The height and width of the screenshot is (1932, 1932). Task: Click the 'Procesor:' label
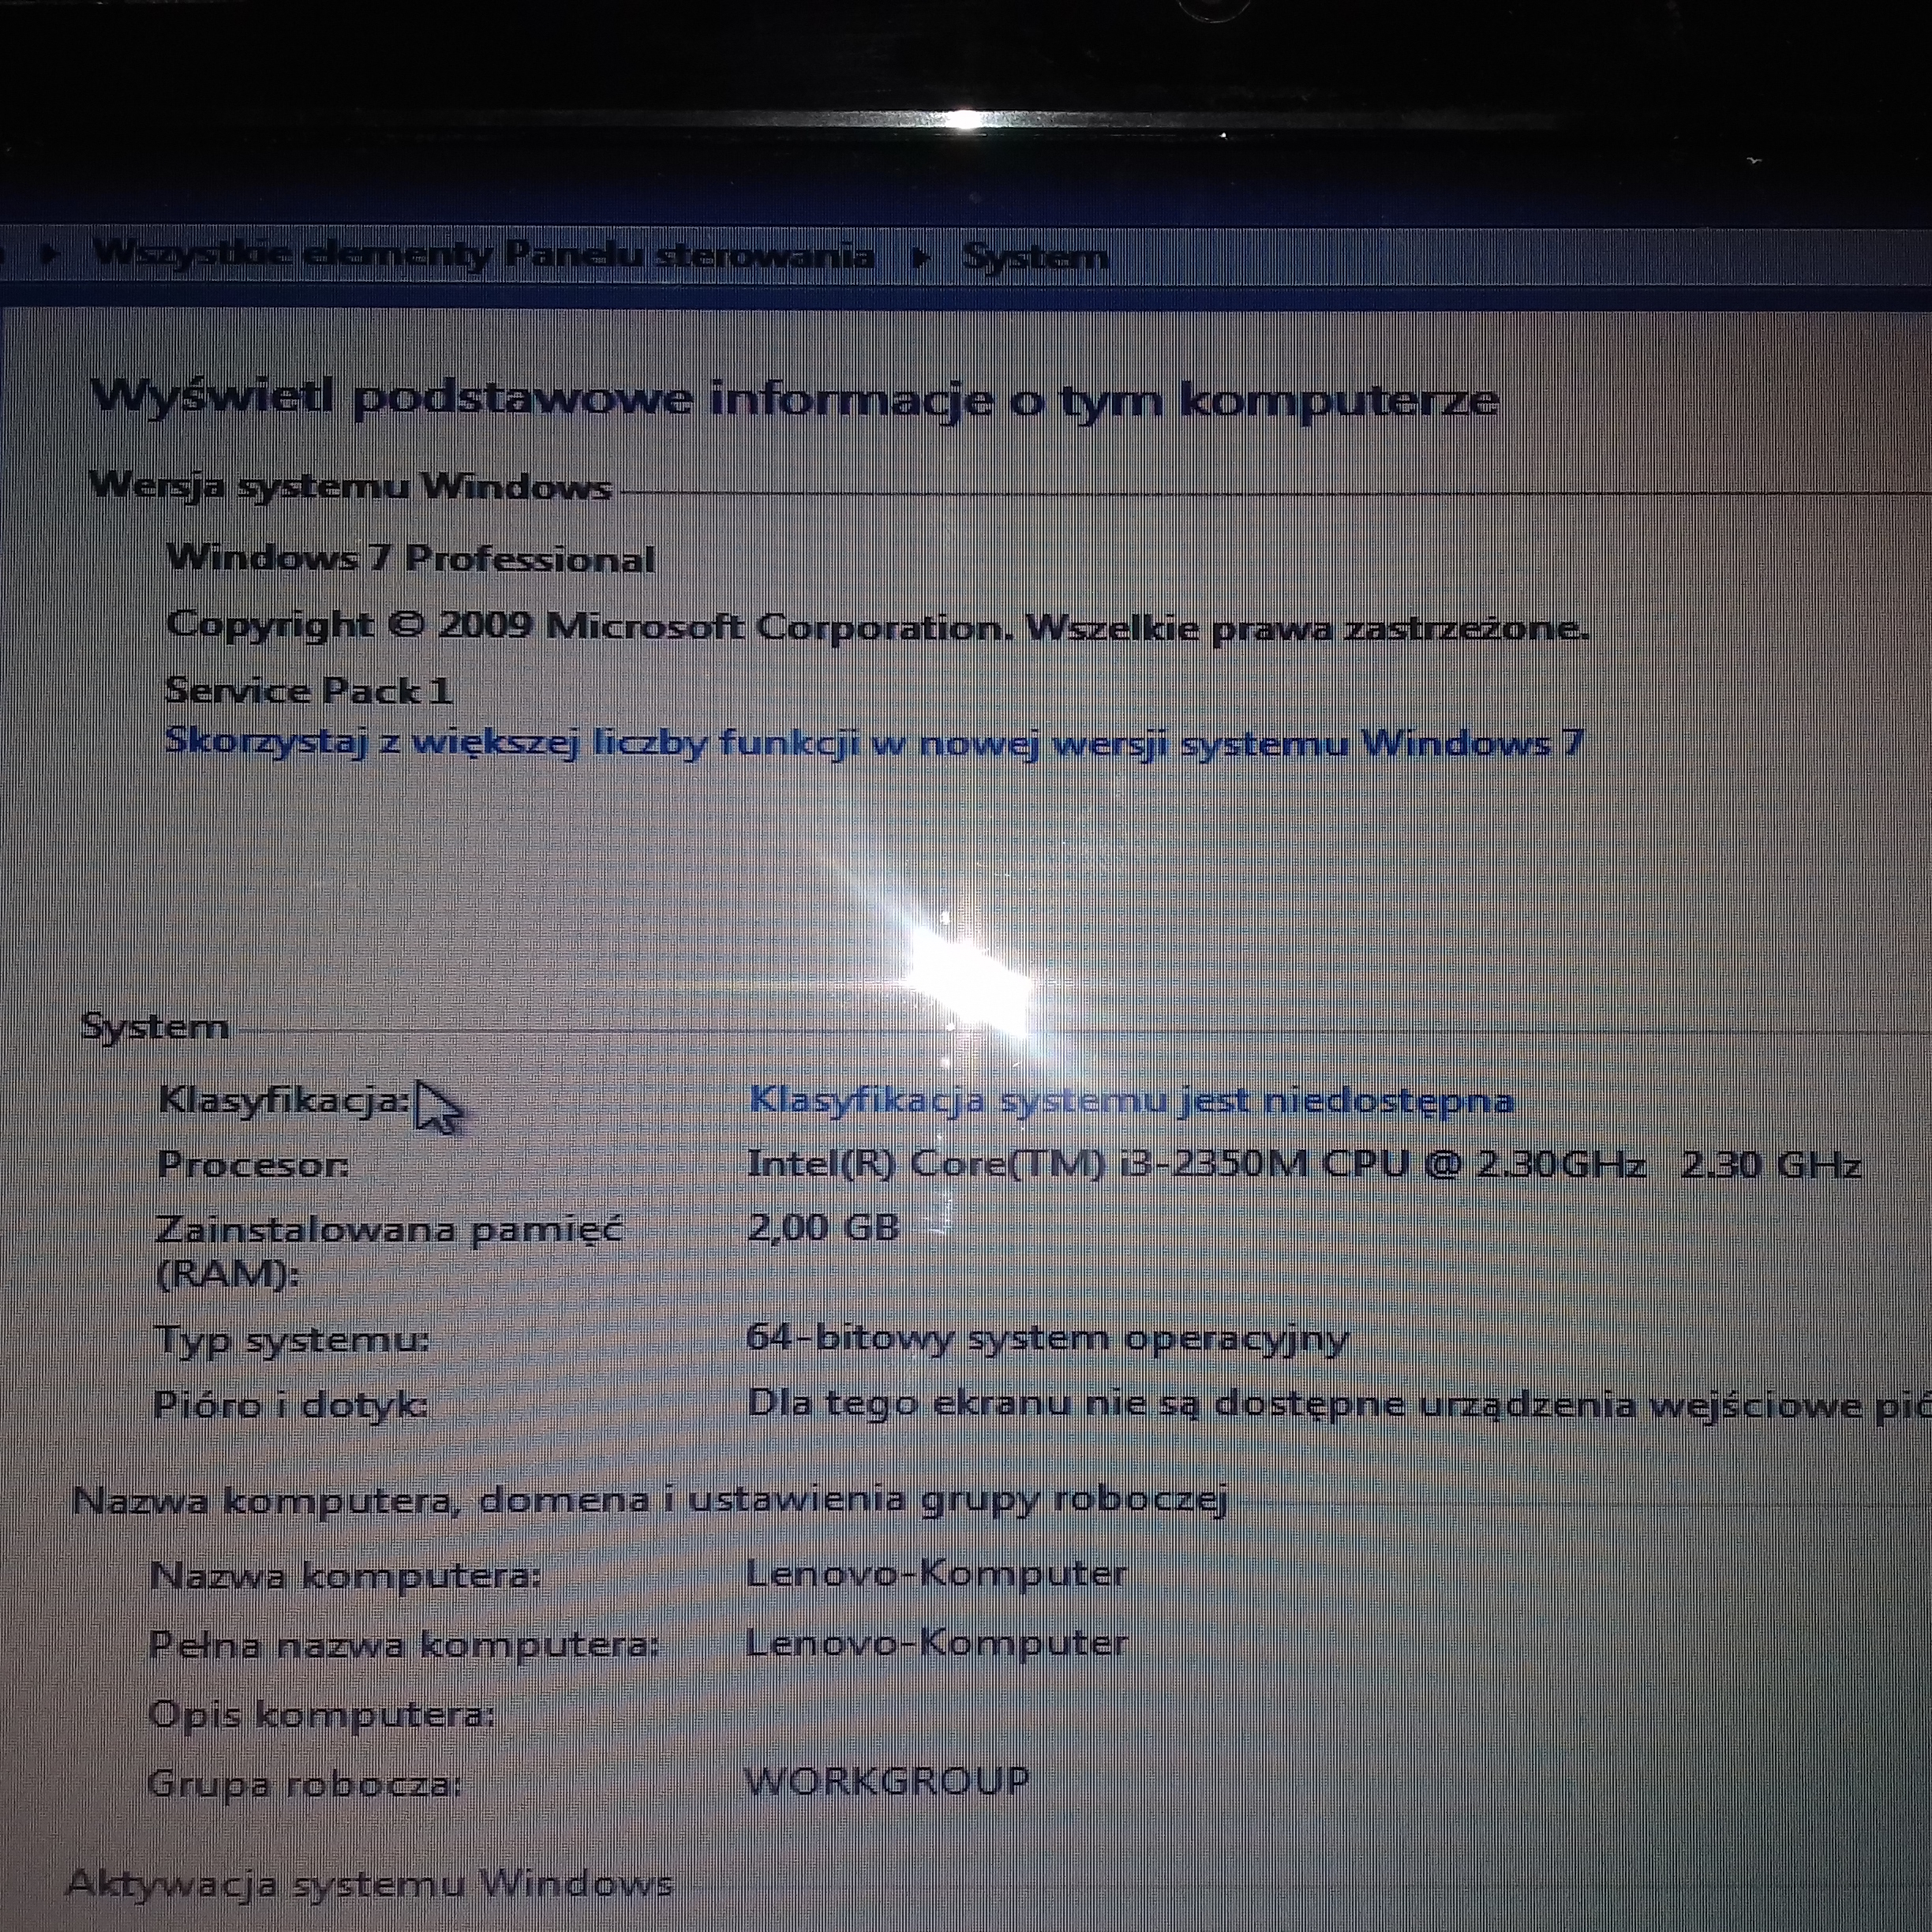pyautogui.click(x=254, y=1165)
